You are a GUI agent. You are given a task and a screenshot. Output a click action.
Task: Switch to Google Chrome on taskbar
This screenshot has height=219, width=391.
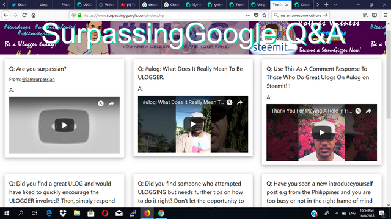pyautogui.click(x=161, y=214)
